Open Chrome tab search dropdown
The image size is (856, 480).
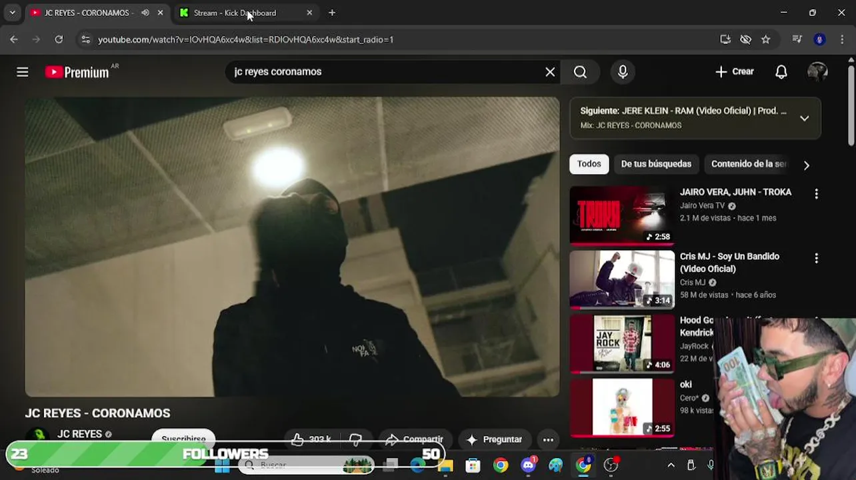click(x=12, y=13)
